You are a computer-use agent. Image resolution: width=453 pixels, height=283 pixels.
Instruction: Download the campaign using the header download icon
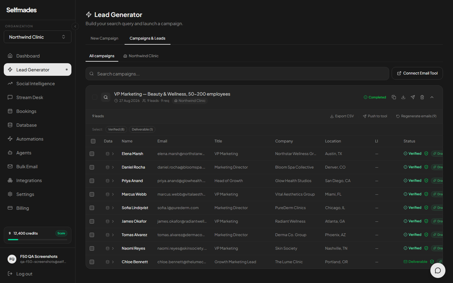click(x=403, y=97)
